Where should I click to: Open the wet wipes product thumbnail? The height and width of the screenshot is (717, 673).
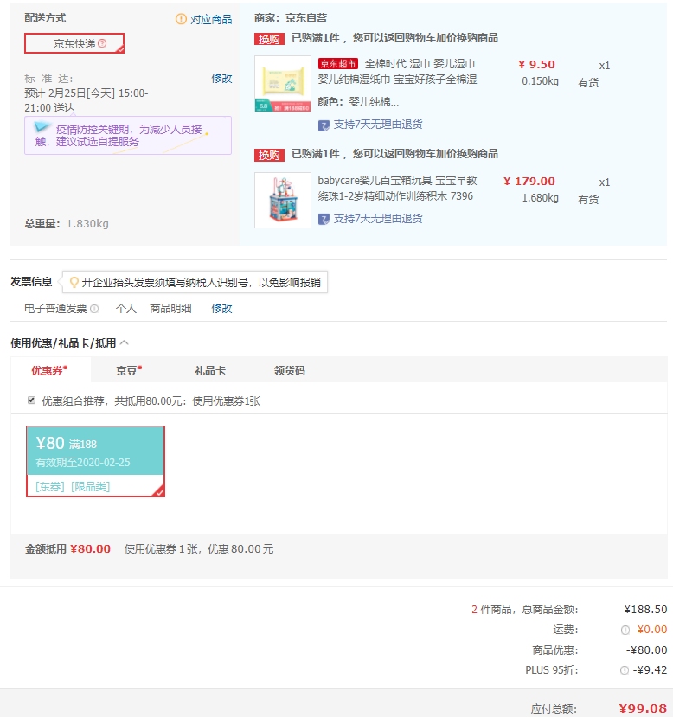coord(283,84)
